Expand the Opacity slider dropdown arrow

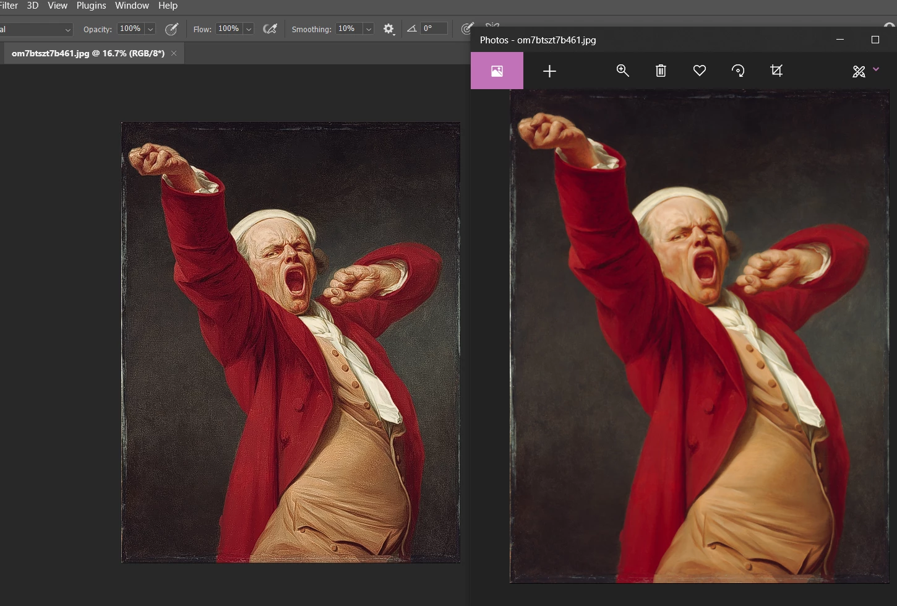click(150, 29)
